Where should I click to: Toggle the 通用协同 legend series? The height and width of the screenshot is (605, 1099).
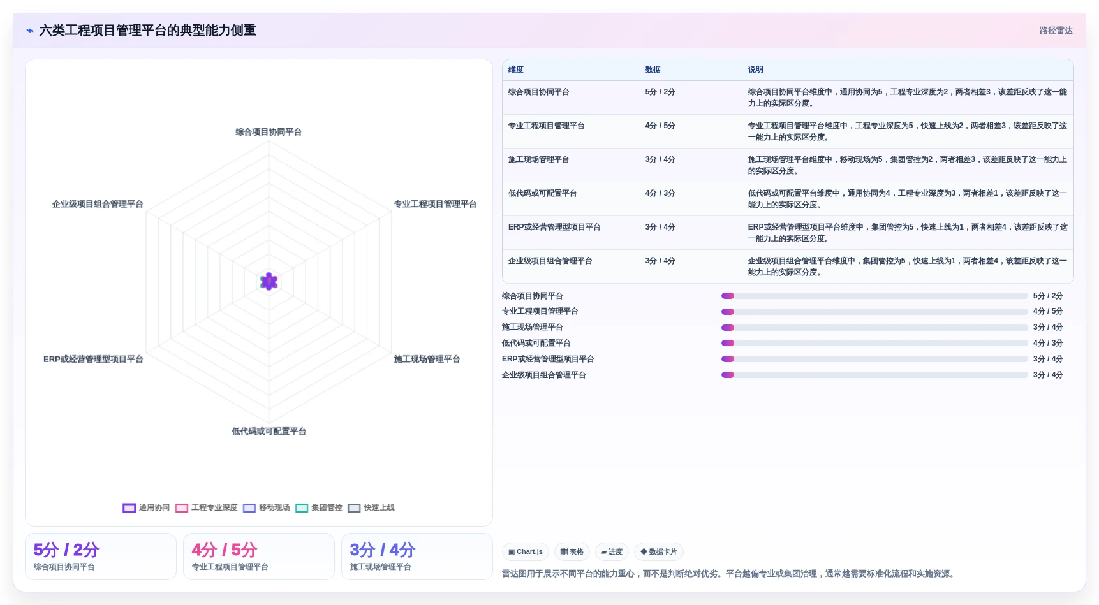146,507
